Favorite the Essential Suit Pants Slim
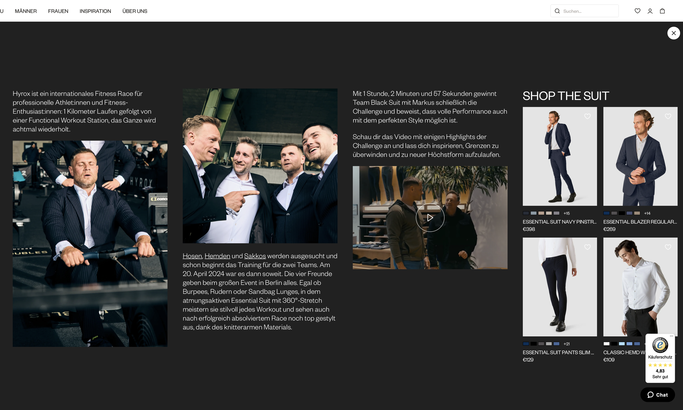Image resolution: width=683 pixels, height=410 pixels. [x=587, y=247]
